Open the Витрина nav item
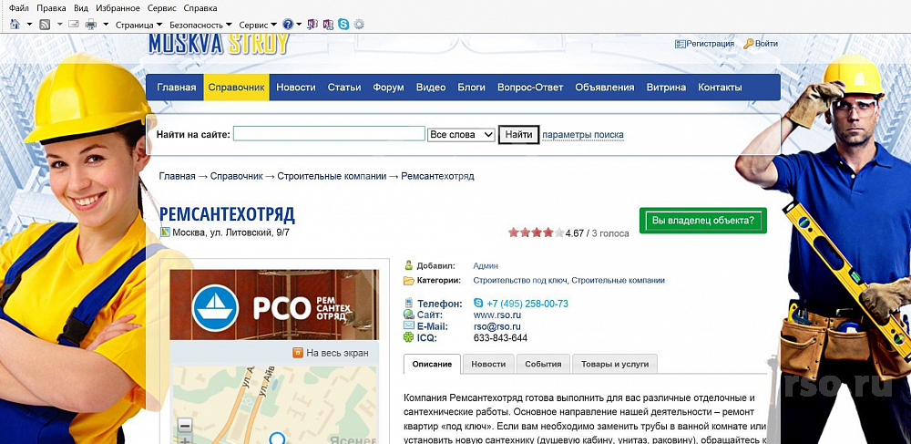The image size is (911, 444). (x=666, y=88)
